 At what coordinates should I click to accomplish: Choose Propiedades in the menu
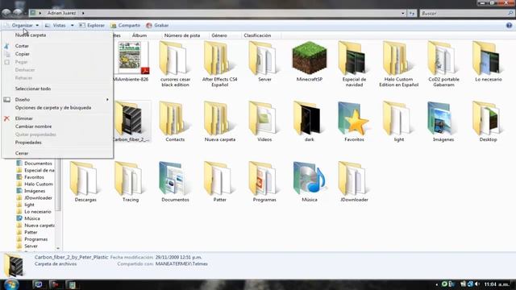point(28,143)
